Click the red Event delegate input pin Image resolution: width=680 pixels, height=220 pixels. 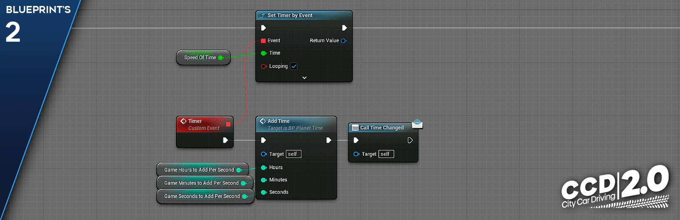click(263, 41)
